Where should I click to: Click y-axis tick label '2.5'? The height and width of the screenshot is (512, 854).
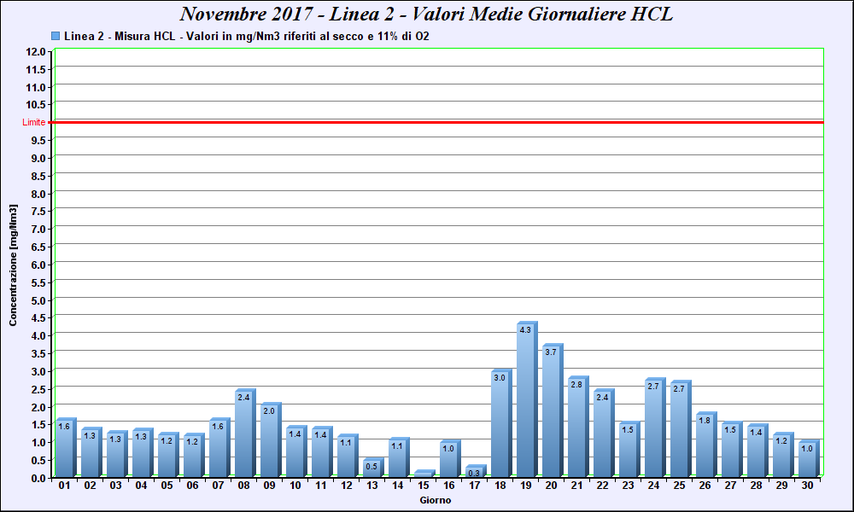[x=38, y=390]
